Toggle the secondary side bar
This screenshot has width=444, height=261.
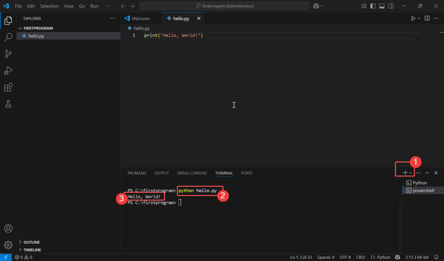click(391, 6)
